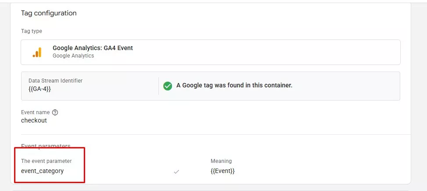Screen dimensions: 427x191
Task: Click empty area of the tag type card
Action: point(267,52)
